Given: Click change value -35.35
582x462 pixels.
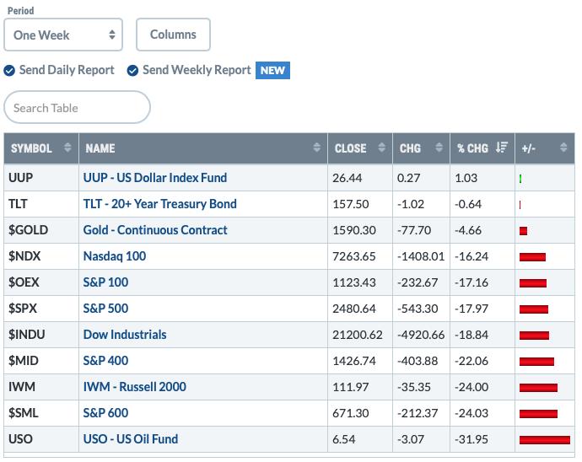Looking at the screenshot, I should [x=414, y=387].
